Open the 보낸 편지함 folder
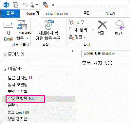Viewport: 130px width, 124px height. (18, 91)
